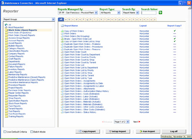This screenshot has width=192, height=139.
Task: Click the Copy Report button
Action: point(88,131)
